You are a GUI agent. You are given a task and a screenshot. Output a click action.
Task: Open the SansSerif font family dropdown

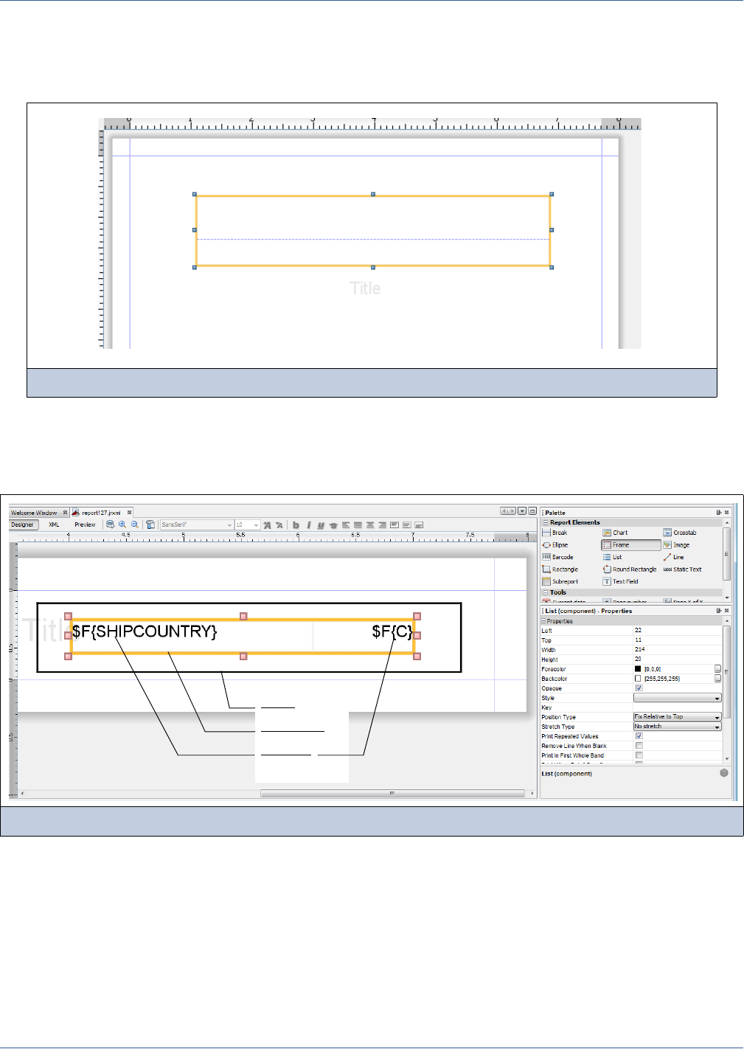(x=197, y=525)
